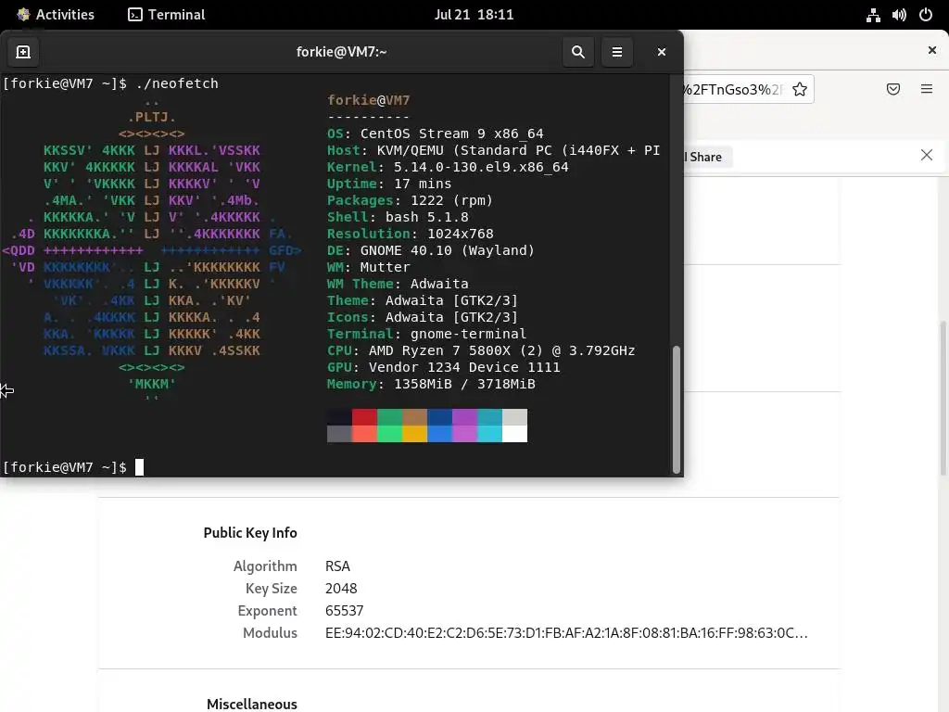Click the Public Key Info heading
Viewport: 949px width, 712px height.
(250, 533)
